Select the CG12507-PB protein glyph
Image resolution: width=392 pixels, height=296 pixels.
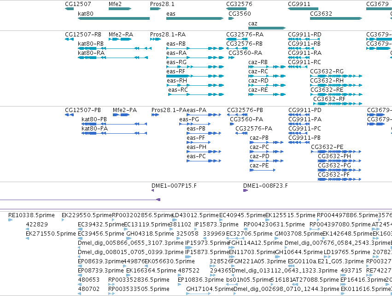(x=69, y=115)
